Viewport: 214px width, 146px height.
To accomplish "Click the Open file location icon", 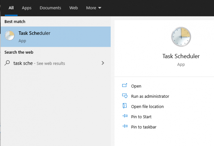I will point(125,106).
